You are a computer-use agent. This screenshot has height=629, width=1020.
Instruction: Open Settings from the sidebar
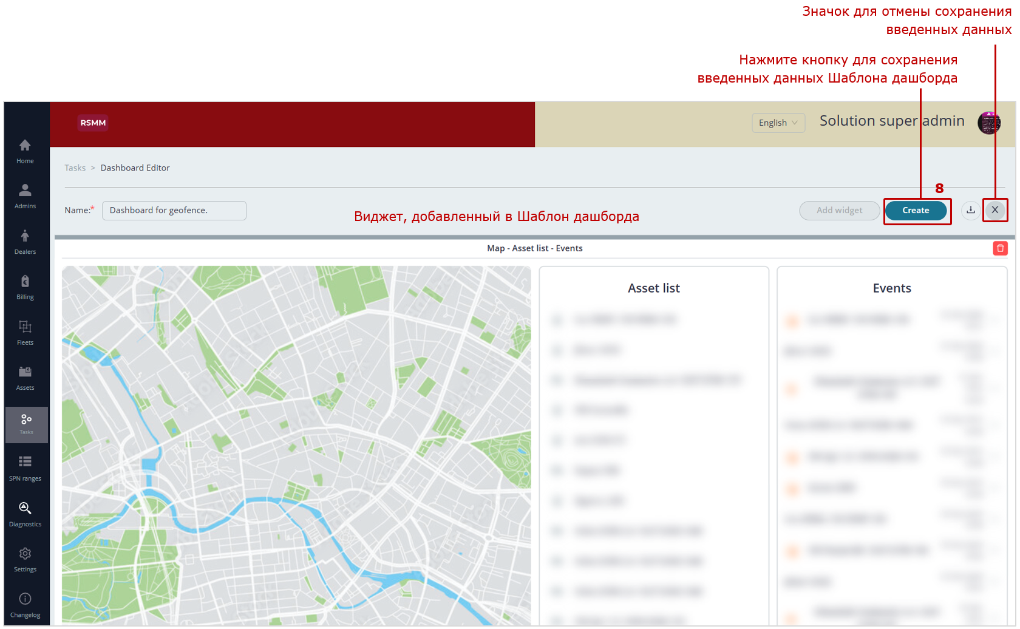pos(25,560)
